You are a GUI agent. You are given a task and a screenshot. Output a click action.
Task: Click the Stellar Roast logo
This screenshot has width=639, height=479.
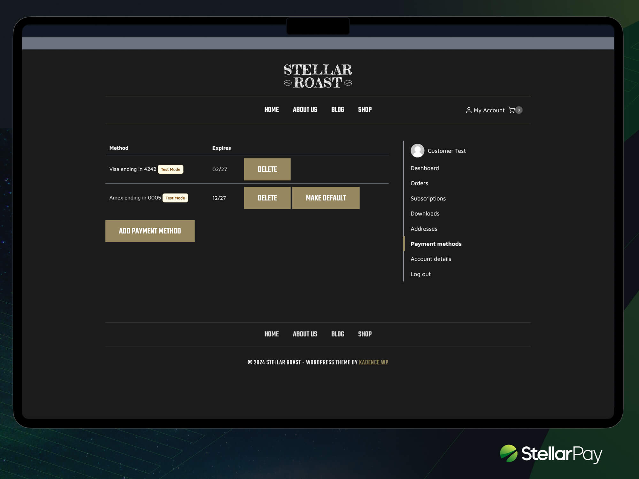click(318, 76)
